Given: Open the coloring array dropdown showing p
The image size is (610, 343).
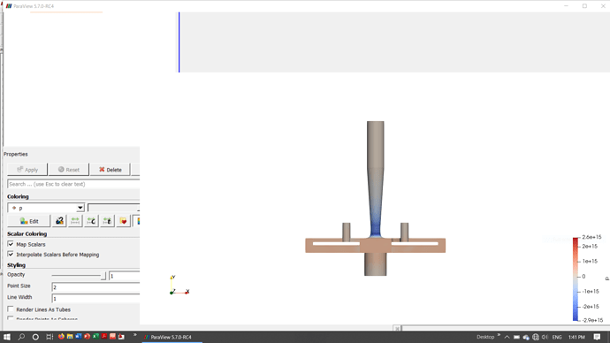Looking at the screenshot, I should point(46,208).
